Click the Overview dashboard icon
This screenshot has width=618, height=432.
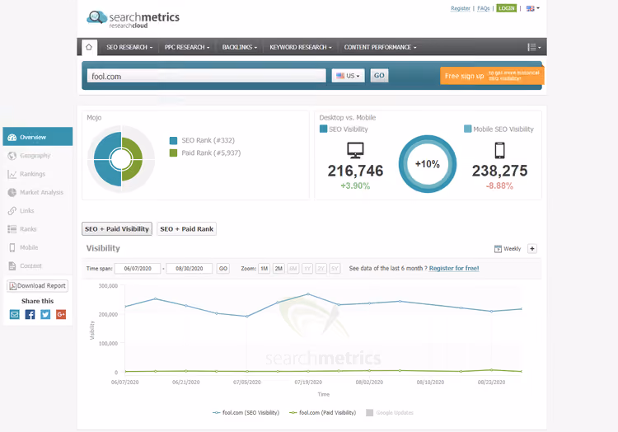pos(12,137)
